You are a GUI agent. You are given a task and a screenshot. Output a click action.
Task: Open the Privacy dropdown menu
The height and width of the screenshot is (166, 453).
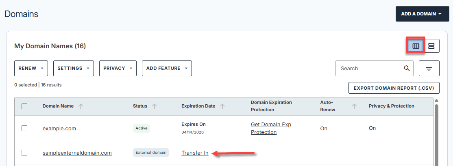click(x=118, y=68)
